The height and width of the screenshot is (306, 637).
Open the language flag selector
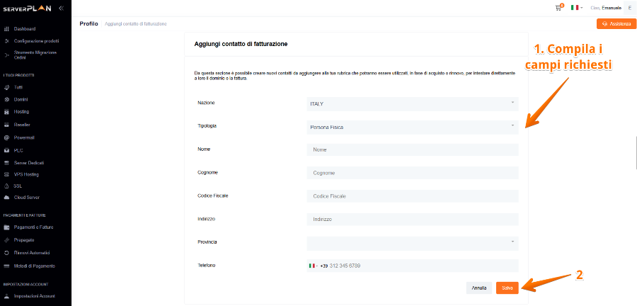(577, 7)
